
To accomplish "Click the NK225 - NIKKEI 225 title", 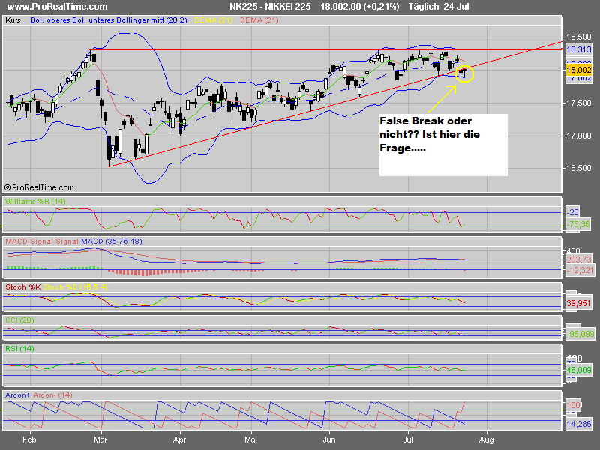I will 270,7.
